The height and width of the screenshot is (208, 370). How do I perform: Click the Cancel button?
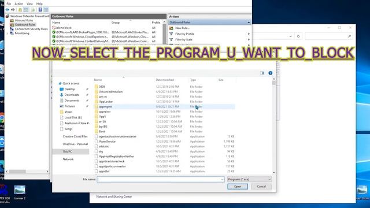261,187
